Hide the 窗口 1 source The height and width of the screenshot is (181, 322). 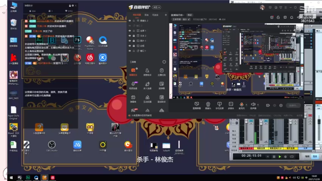point(130,51)
